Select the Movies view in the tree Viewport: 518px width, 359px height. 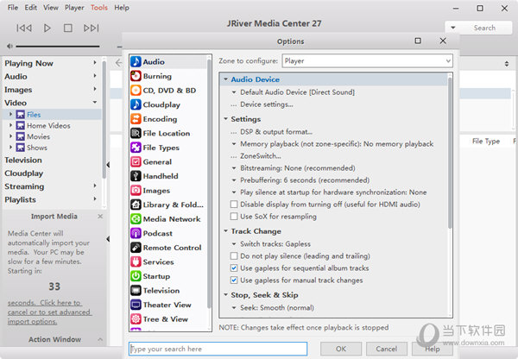pyautogui.click(x=38, y=136)
